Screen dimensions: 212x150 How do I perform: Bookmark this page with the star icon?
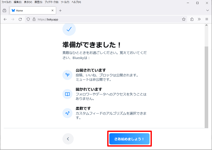pos(184,19)
